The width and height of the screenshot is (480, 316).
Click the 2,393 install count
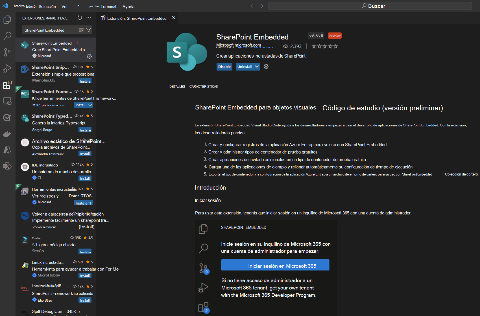pos(292,46)
